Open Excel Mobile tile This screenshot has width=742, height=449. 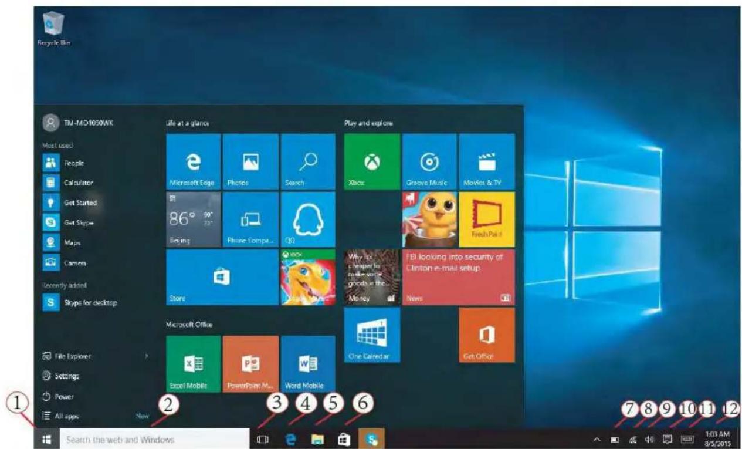193,364
